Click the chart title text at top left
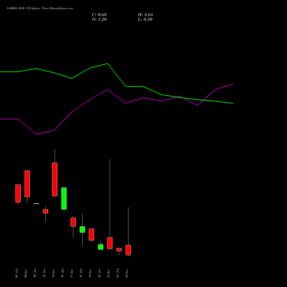Screen dimensions: 287x287 pos(40,9)
